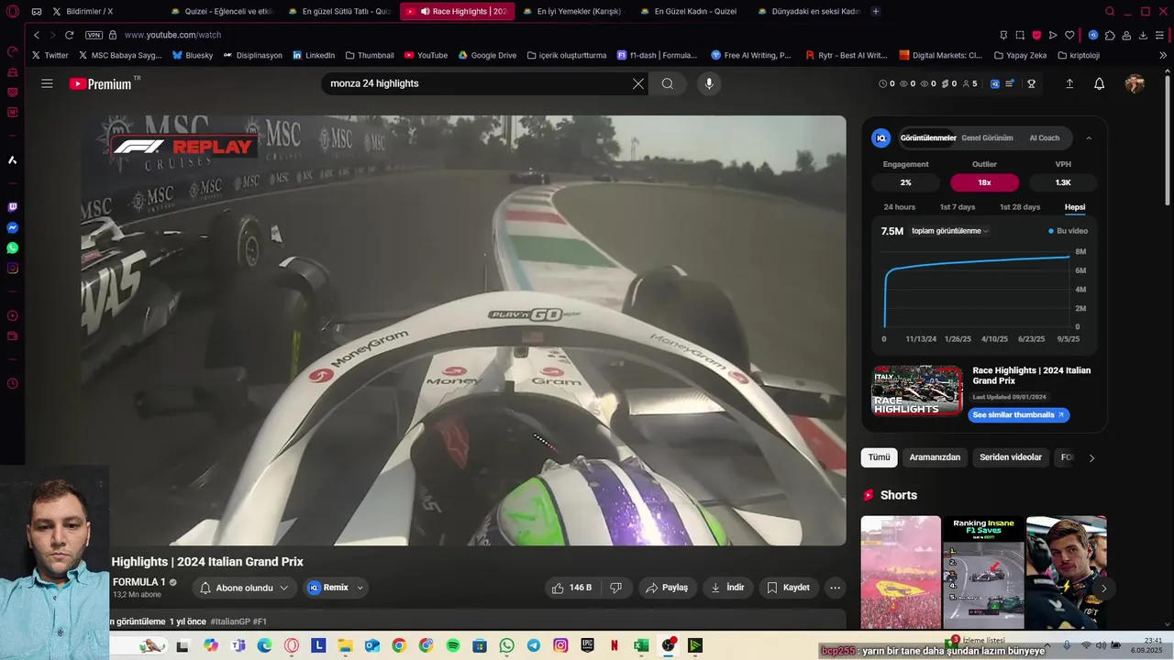Click in the YouTube search field
The width and height of the screenshot is (1174, 660).
tap(477, 83)
